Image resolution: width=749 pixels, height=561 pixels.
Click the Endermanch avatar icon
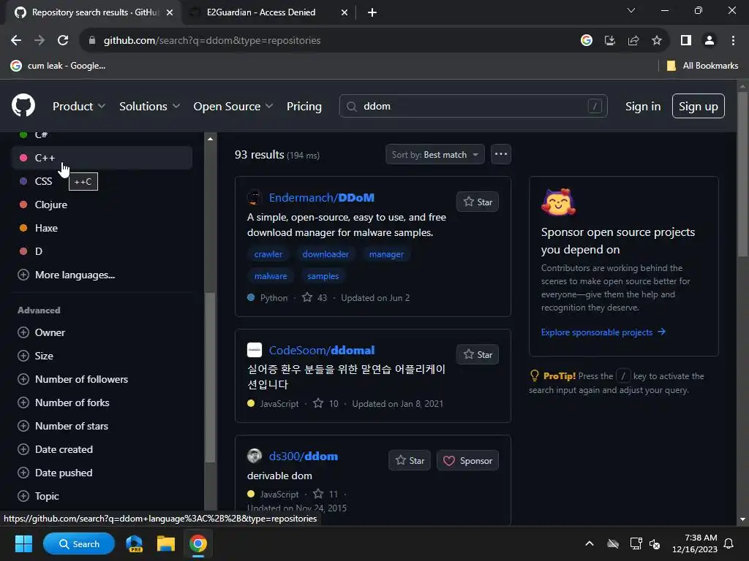click(x=254, y=197)
